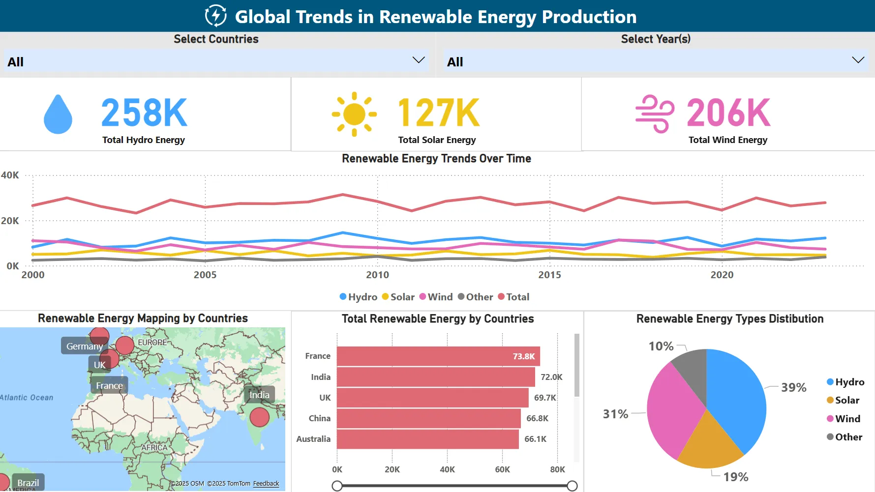
Task: Click the right handle of zoom slider
Action: click(x=572, y=486)
